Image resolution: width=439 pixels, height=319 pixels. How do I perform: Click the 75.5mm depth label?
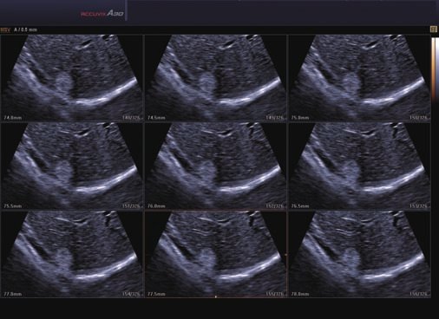tap(13, 206)
